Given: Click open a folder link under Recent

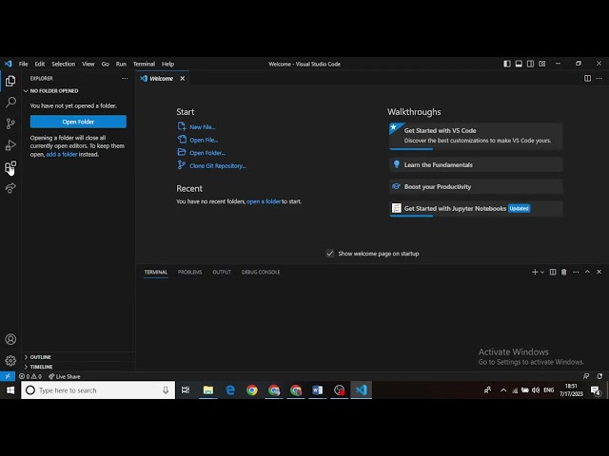Looking at the screenshot, I should [264, 201].
